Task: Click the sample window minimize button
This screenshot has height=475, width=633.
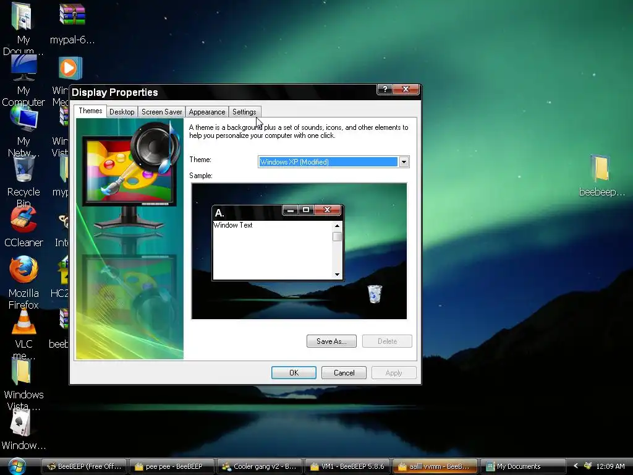Action: [291, 210]
